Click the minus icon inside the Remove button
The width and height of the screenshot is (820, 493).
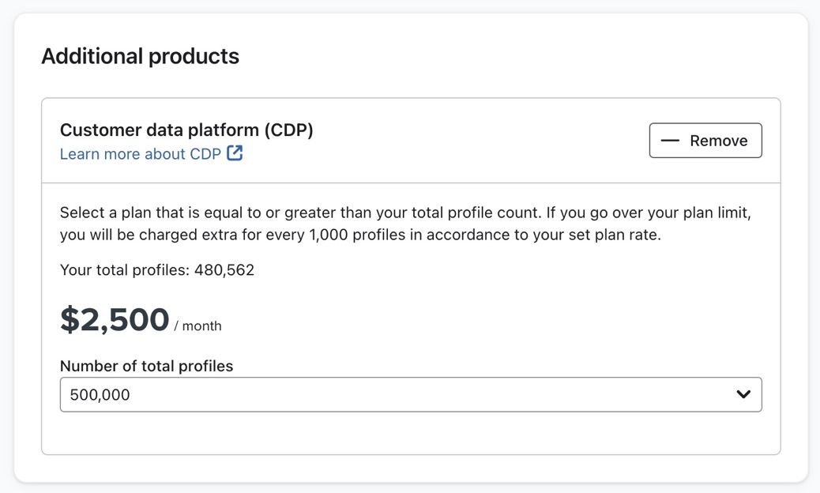coord(669,140)
